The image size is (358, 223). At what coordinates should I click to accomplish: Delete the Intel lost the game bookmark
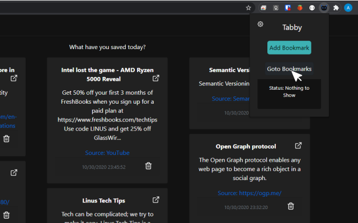click(148, 166)
